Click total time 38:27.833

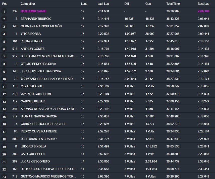[173, 79]
